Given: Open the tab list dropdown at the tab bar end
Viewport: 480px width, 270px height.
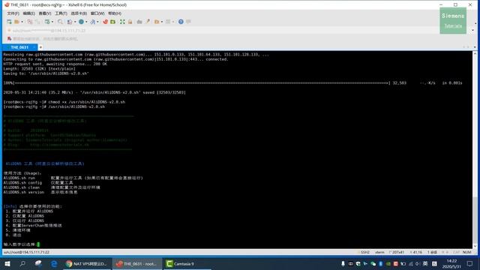Looking at the screenshot, I should [475, 47].
